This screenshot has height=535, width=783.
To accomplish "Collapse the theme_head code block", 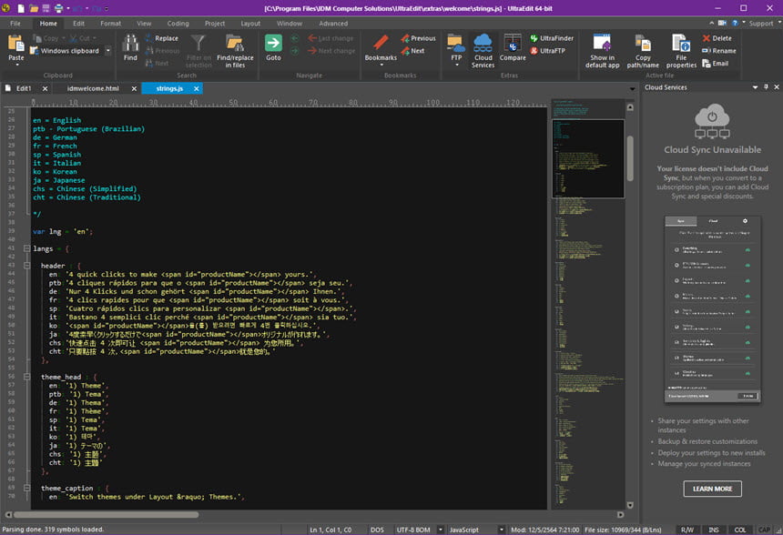I will click(x=27, y=377).
